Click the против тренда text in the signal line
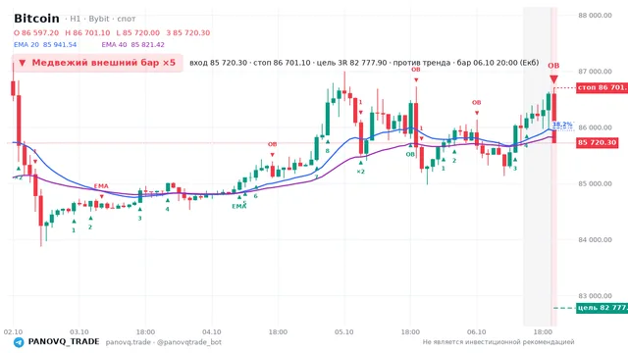 click(422, 63)
